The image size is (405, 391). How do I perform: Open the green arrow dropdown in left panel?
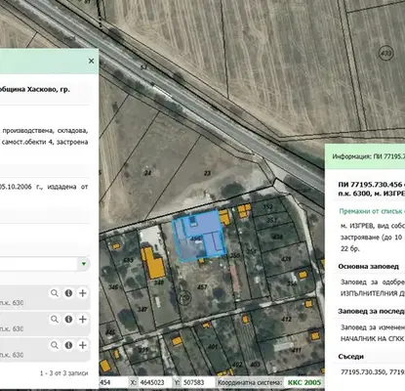click(x=84, y=264)
